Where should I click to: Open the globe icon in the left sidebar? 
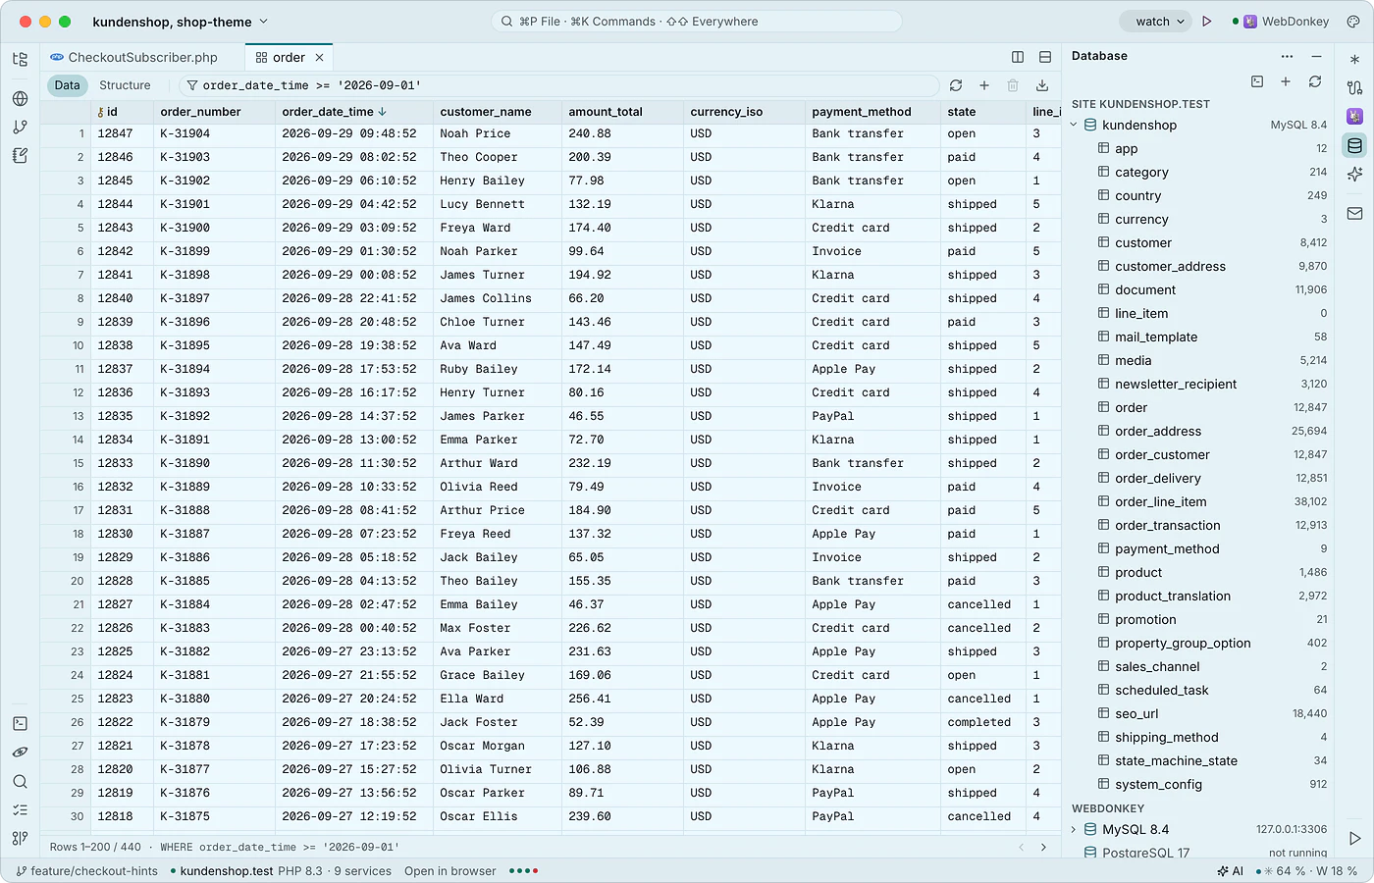click(x=20, y=98)
